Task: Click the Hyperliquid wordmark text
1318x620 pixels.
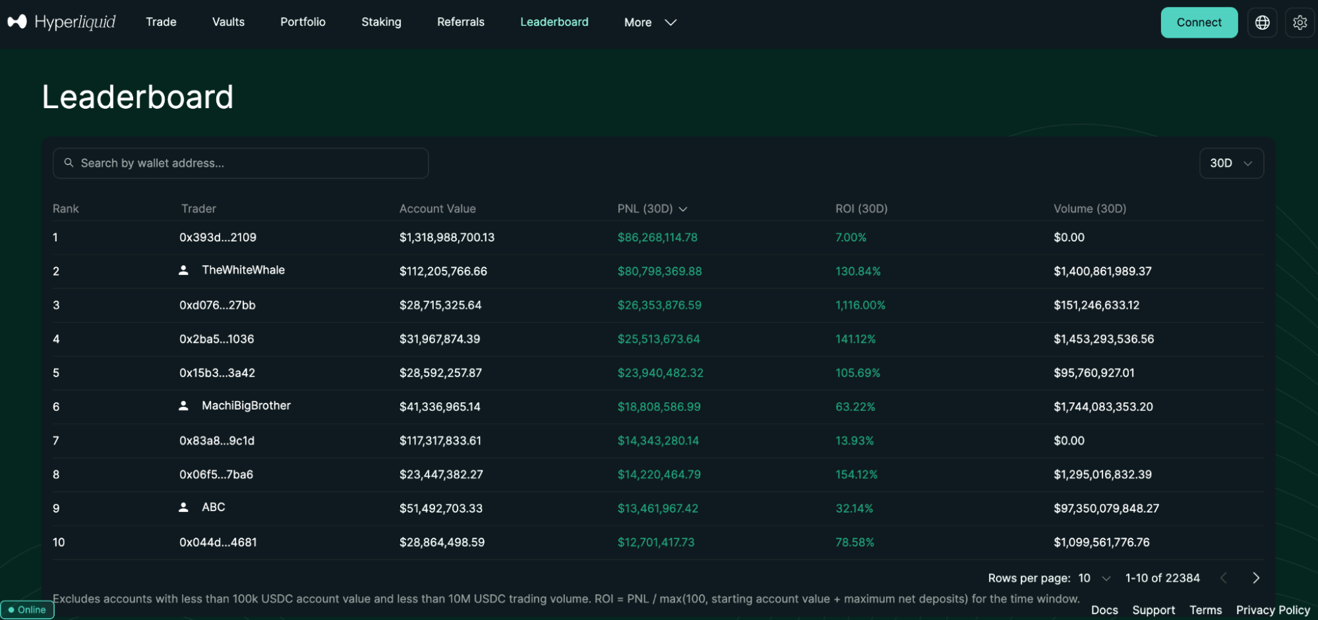Action: (x=75, y=22)
